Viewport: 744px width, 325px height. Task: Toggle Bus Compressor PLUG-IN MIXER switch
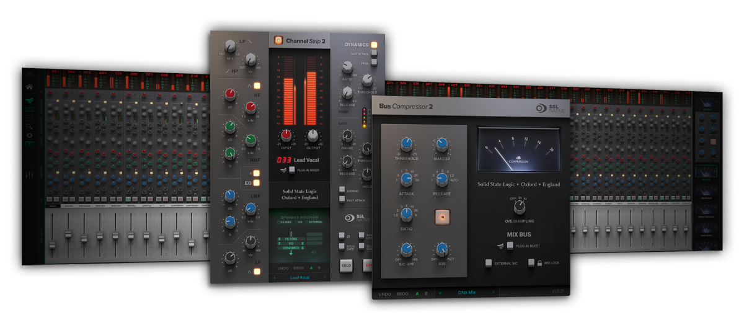pyautogui.click(x=510, y=246)
